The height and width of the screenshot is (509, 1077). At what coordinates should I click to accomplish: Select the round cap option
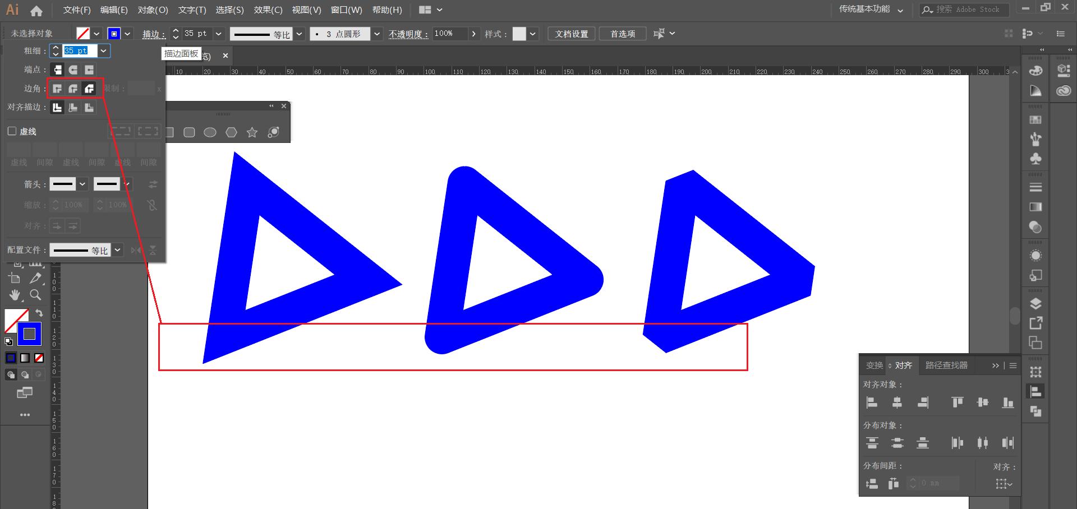click(x=73, y=70)
